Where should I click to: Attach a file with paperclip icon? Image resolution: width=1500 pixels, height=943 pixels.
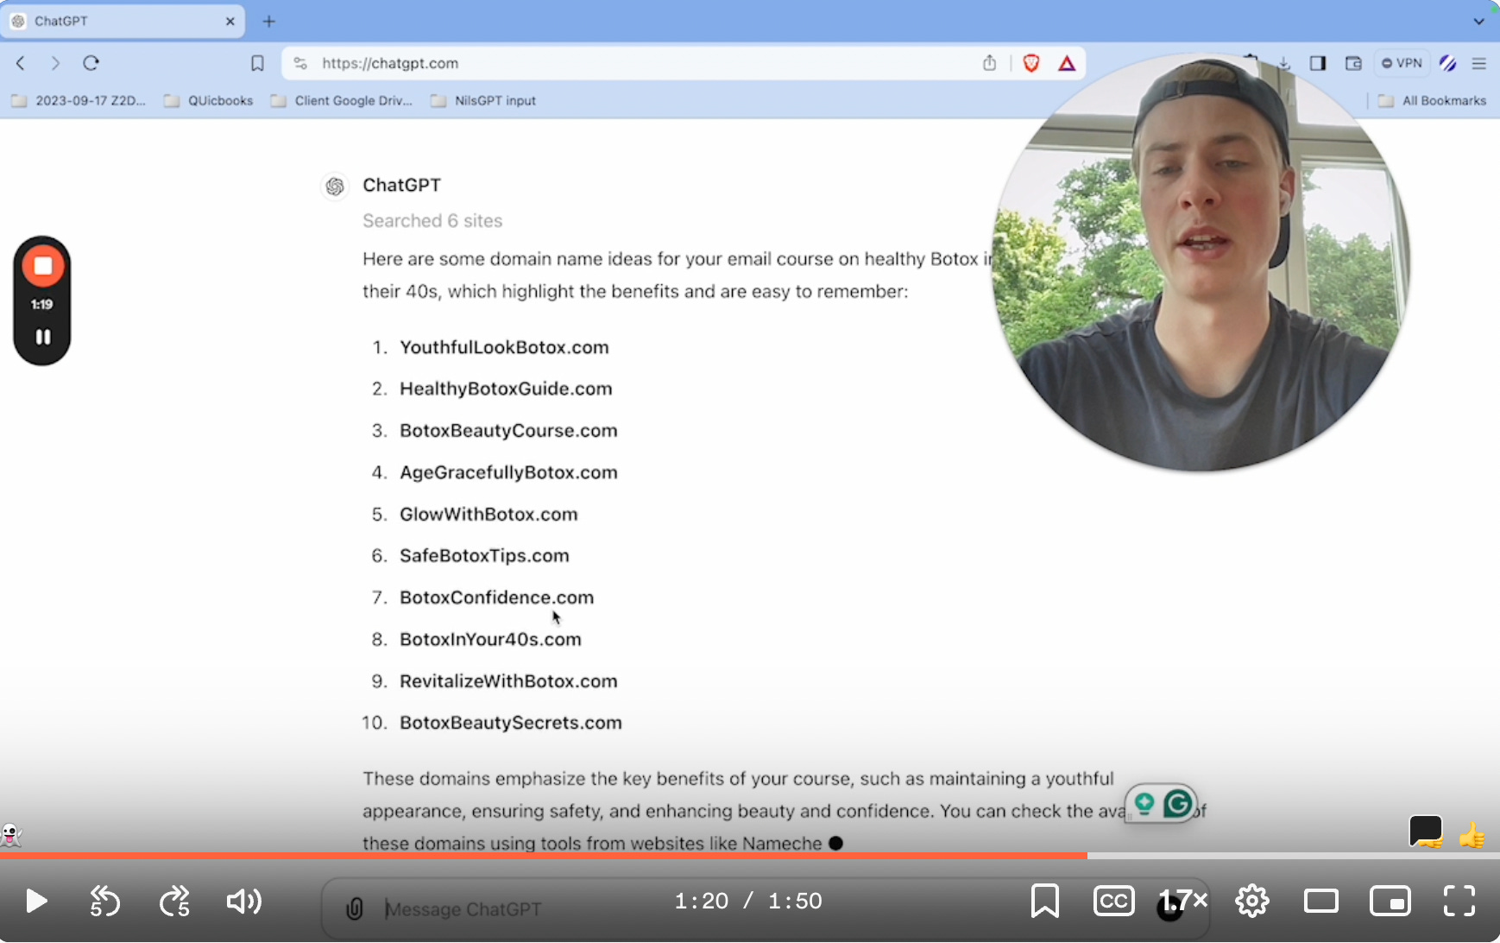(354, 908)
